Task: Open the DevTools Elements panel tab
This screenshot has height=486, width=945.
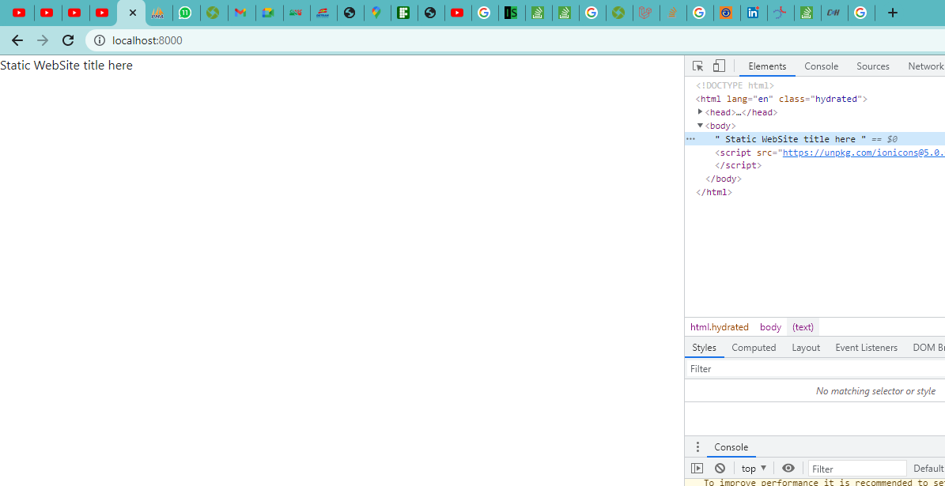Action: coord(767,66)
